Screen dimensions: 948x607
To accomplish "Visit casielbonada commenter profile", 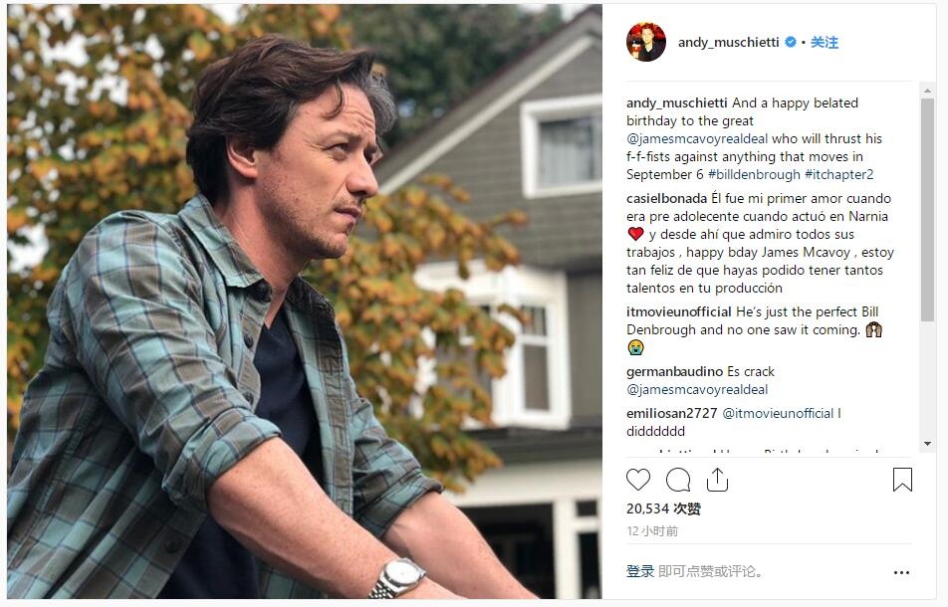I will click(x=666, y=199).
